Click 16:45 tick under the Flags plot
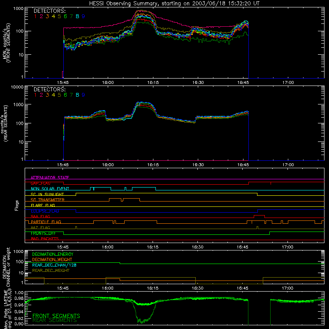329x329 pixels. [x=242, y=247]
